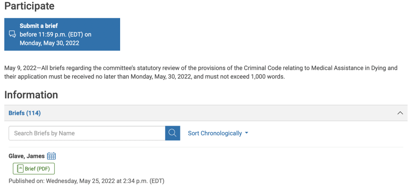This screenshot has width=417, height=186.
Task: Click the May 9, 2022 notice paragraph
Action: tap(163, 68)
